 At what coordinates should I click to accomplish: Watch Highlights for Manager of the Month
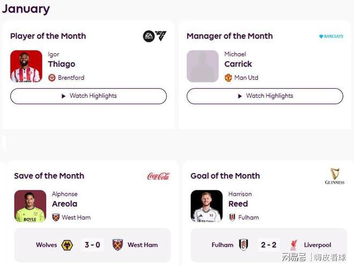265,96
